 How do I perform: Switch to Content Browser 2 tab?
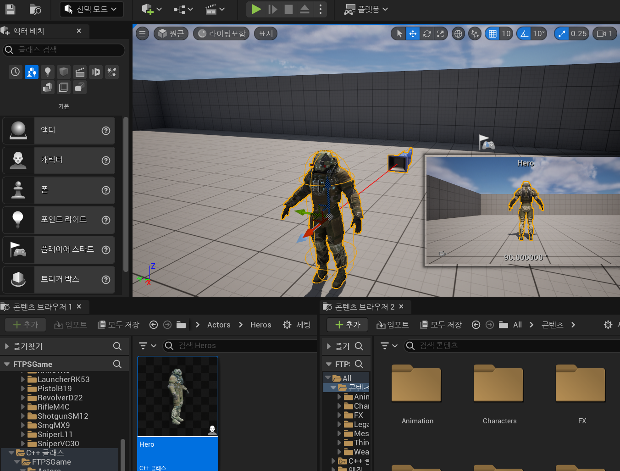(365, 306)
